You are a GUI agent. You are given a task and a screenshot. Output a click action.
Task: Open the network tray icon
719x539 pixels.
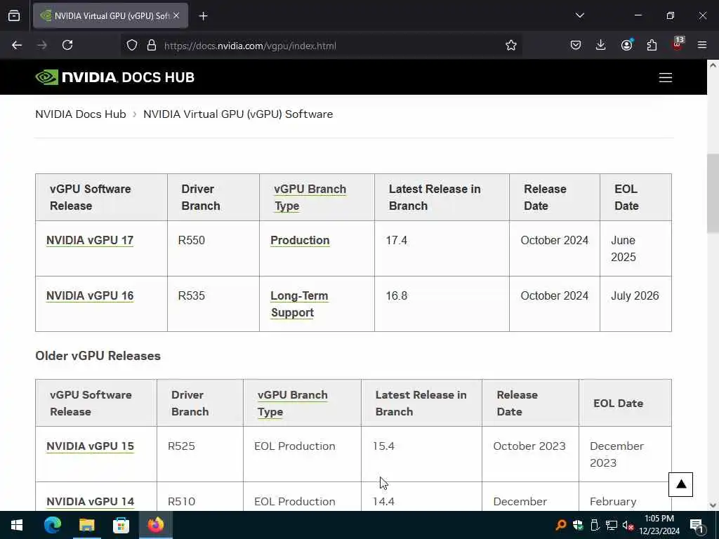coord(612,525)
